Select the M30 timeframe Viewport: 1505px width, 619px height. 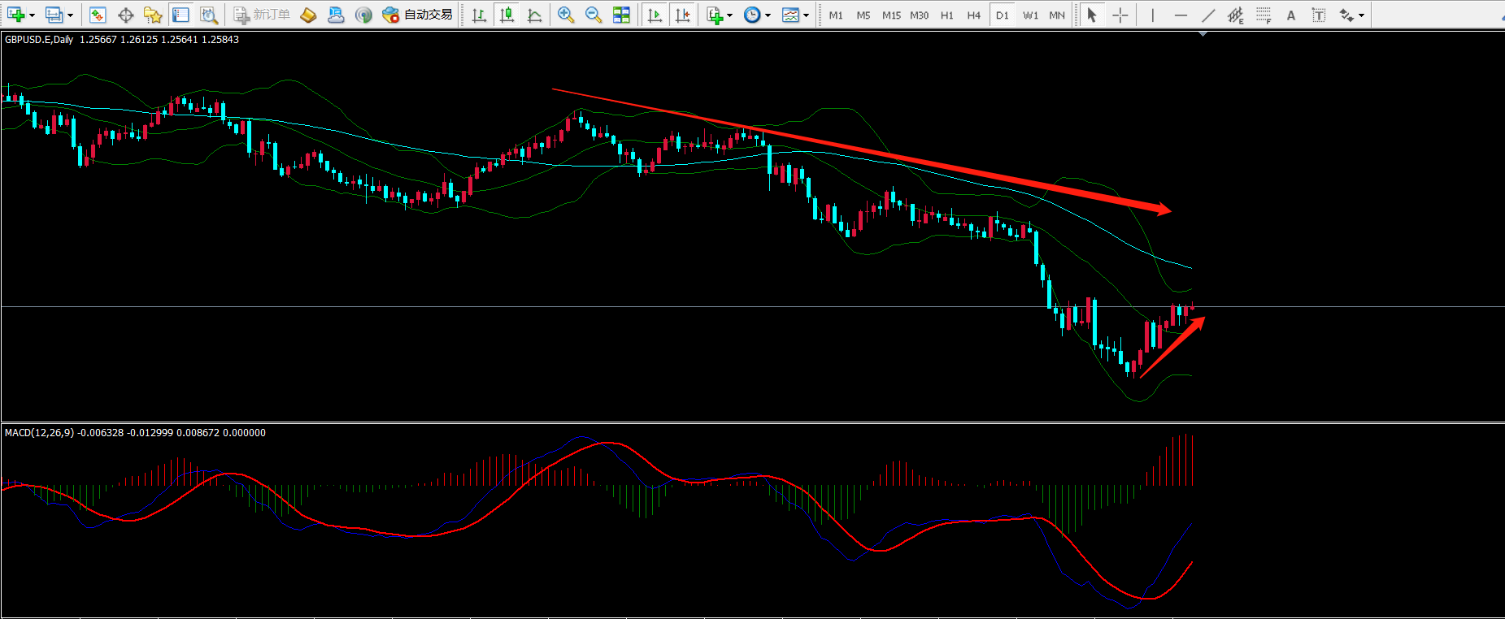920,15
